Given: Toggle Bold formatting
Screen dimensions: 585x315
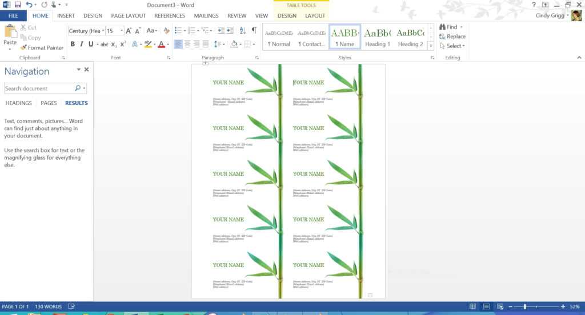Looking at the screenshot, I should (x=73, y=44).
